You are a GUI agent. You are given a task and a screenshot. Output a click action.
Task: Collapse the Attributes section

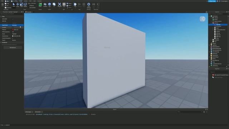click(x=1, y=42)
